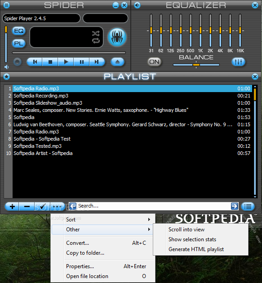Toggle the playlist with PL button
Viewport: 262px width, 283px height.
(x=19, y=44)
